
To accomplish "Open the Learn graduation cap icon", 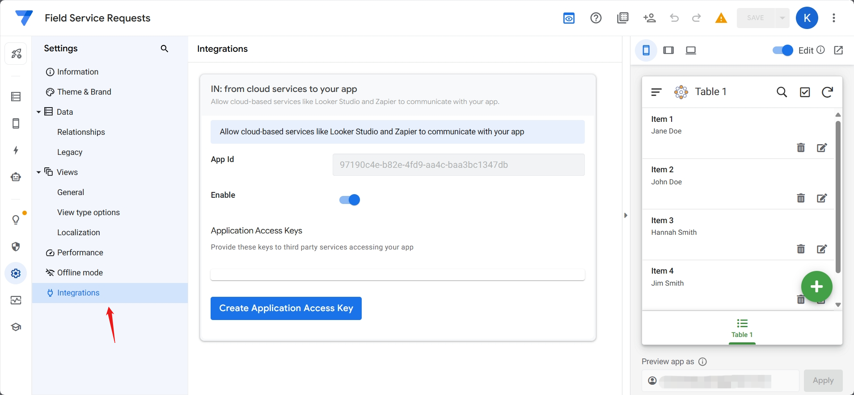I will (x=16, y=327).
